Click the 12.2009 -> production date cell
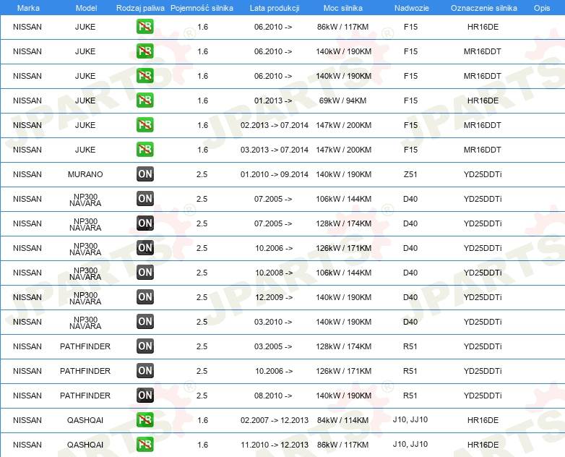Image resolution: width=565 pixels, height=457 pixels. coord(274,297)
